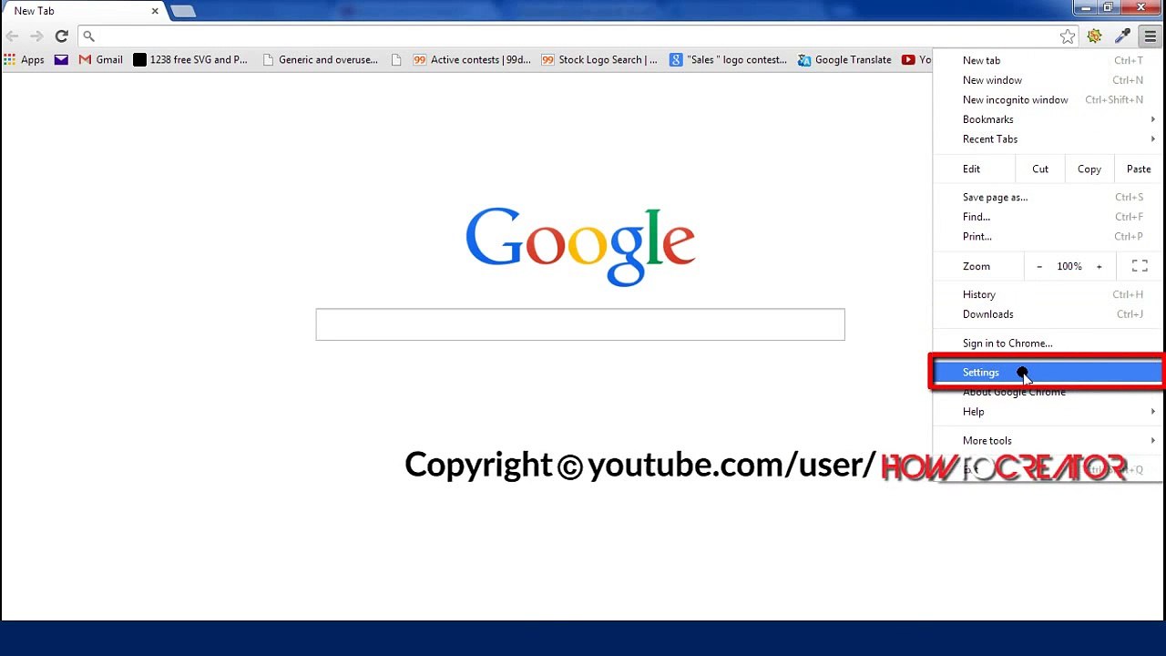This screenshot has height=656, width=1166.
Task: Click the eyedropper extension icon
Action: [x=1122, y=36]
